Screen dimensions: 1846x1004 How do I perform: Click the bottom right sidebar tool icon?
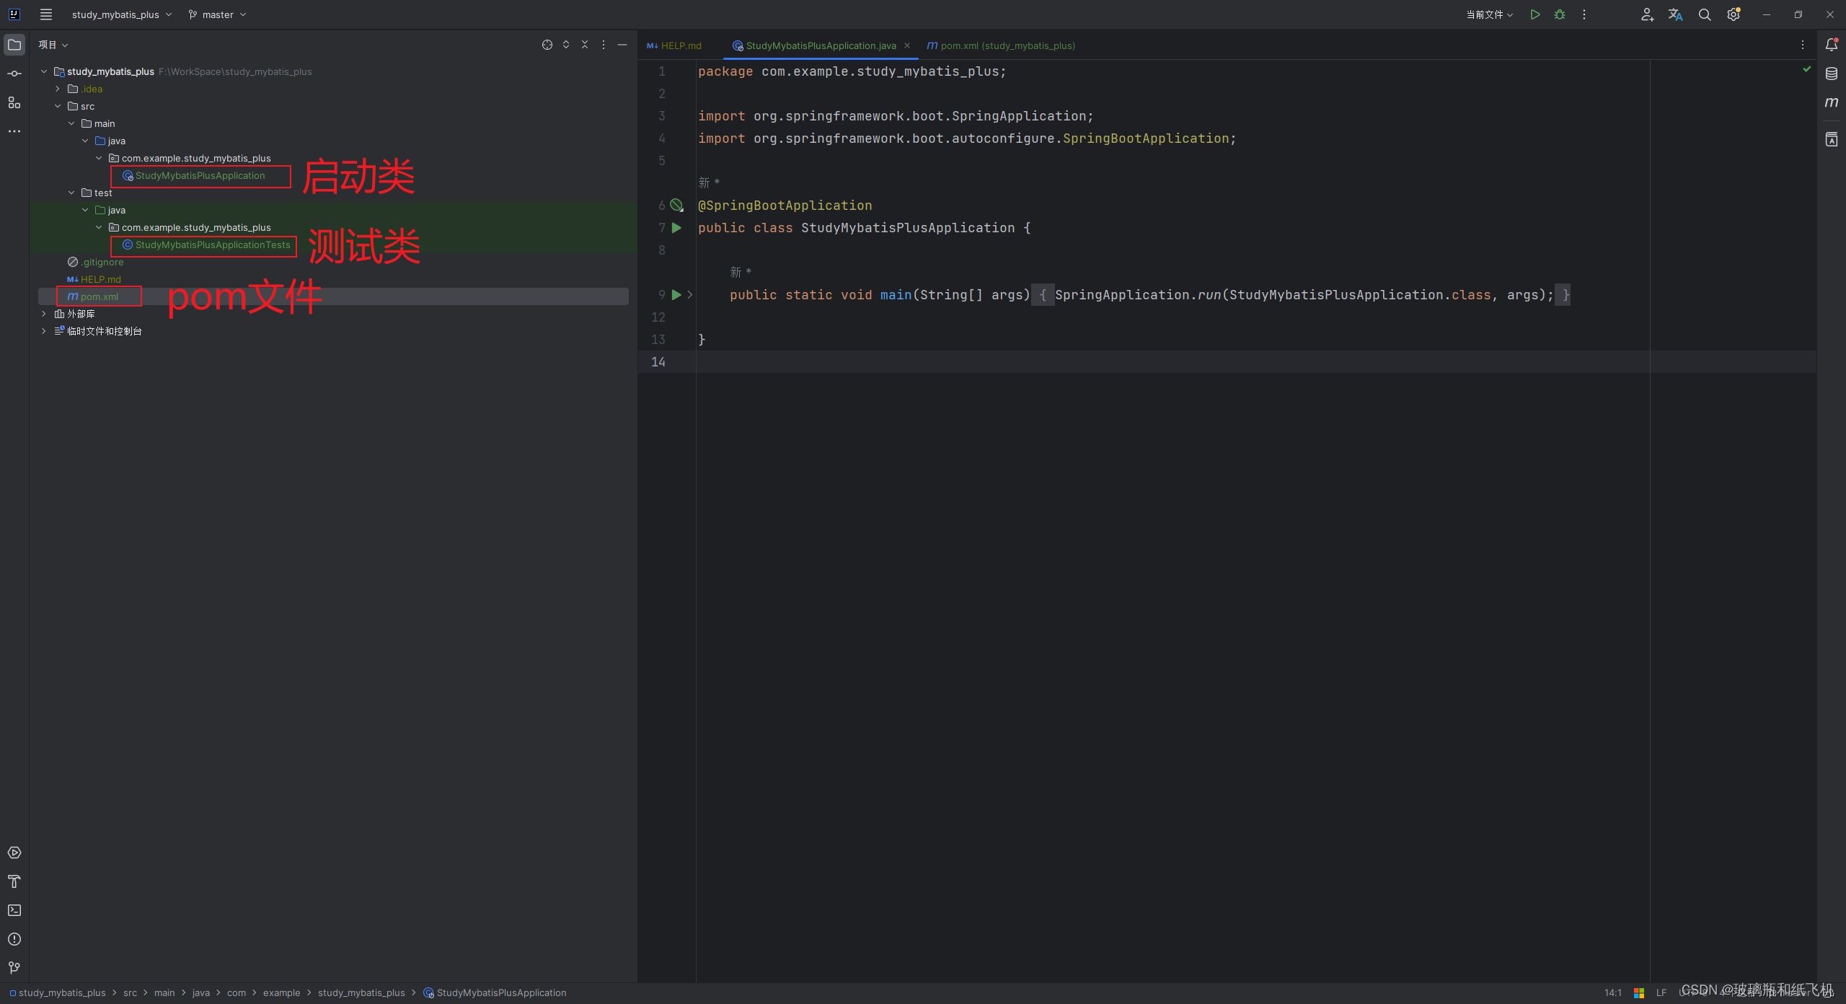tap(1832, 139)
